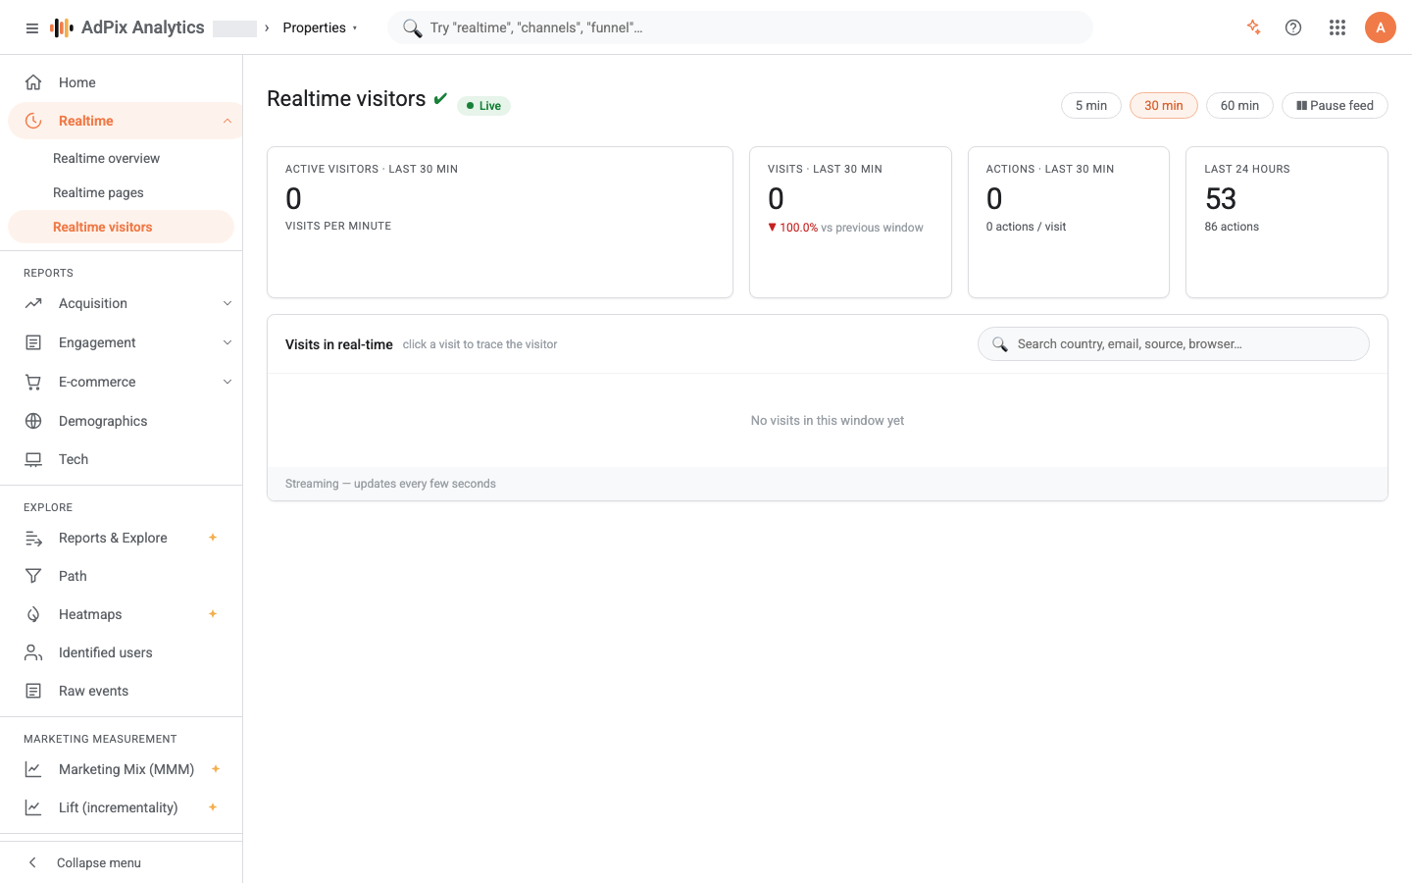The image size is (1412, 883).
Task: Click the sparkle beside Lift (incrementality)
Action: [x=213, y=807]
